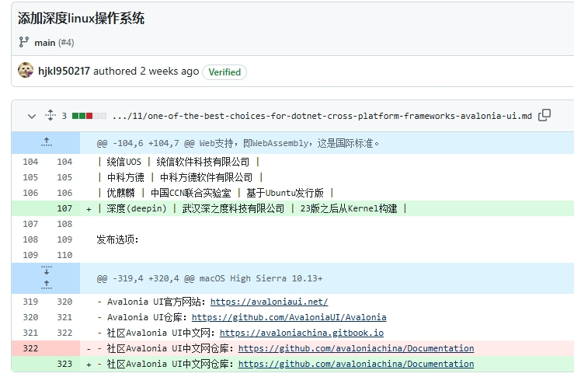Image resolution: width=574 pixels, height=391 pixels.
Task: Select added line number 323
Action: tap(64, 364)
